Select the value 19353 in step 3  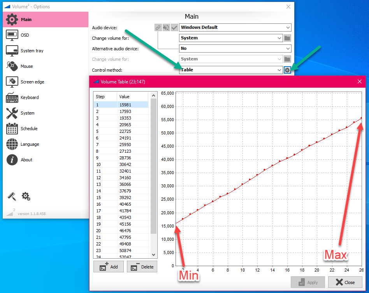125,118
